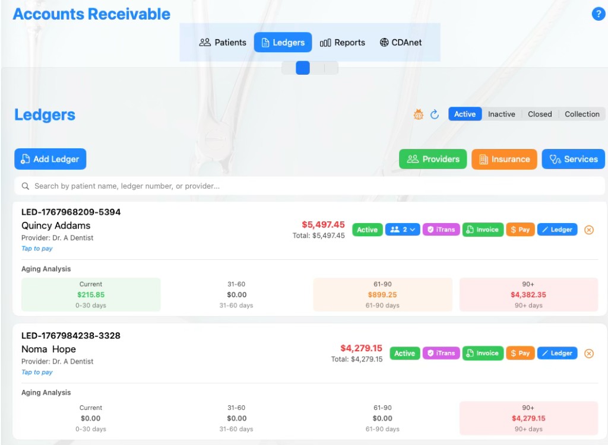The width and height of the screenshot is (608, 445).
Task: Click the 90+ $4,279.15 aging box
Action: coord(528,418)
